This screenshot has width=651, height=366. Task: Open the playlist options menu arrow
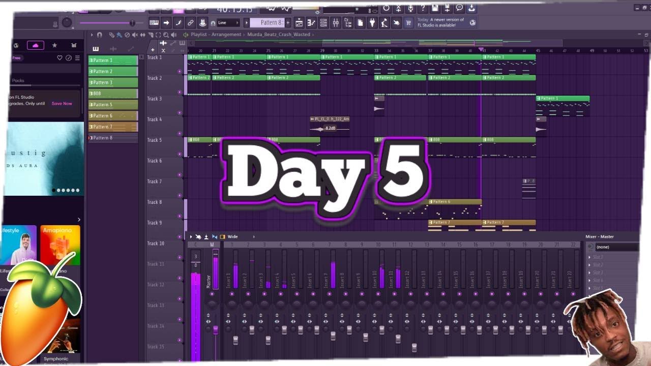click(x=92, y=35)
